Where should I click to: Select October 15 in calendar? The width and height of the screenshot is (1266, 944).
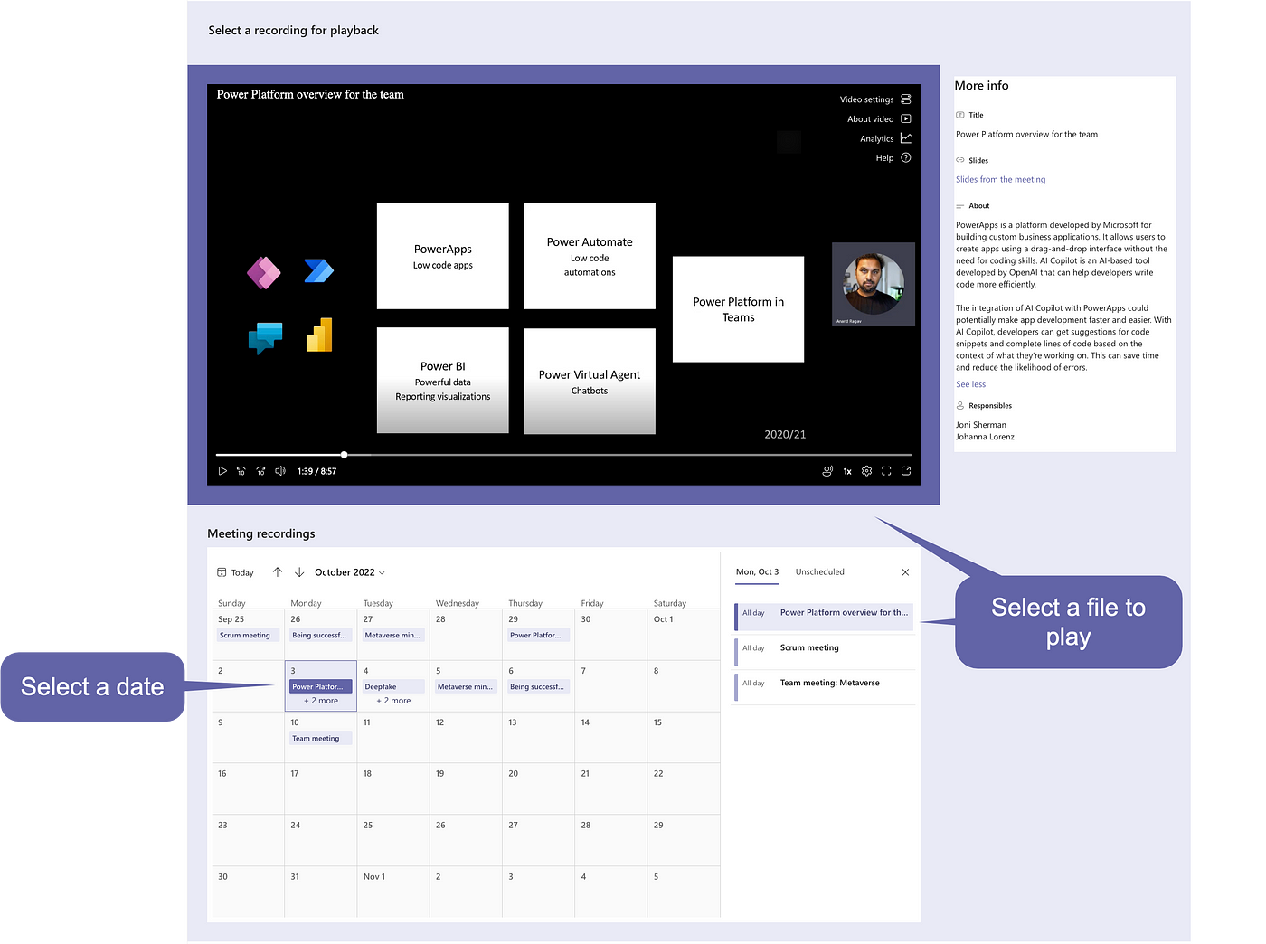[684, 738]
